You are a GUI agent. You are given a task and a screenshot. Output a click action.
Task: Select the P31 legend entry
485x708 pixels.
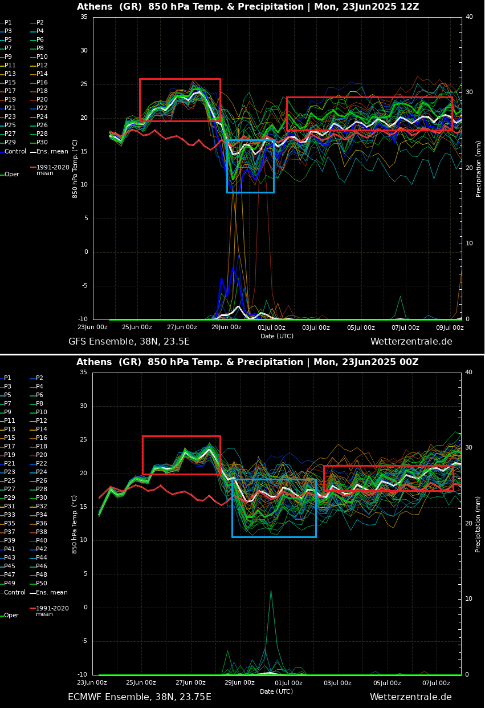pos(10,507)
